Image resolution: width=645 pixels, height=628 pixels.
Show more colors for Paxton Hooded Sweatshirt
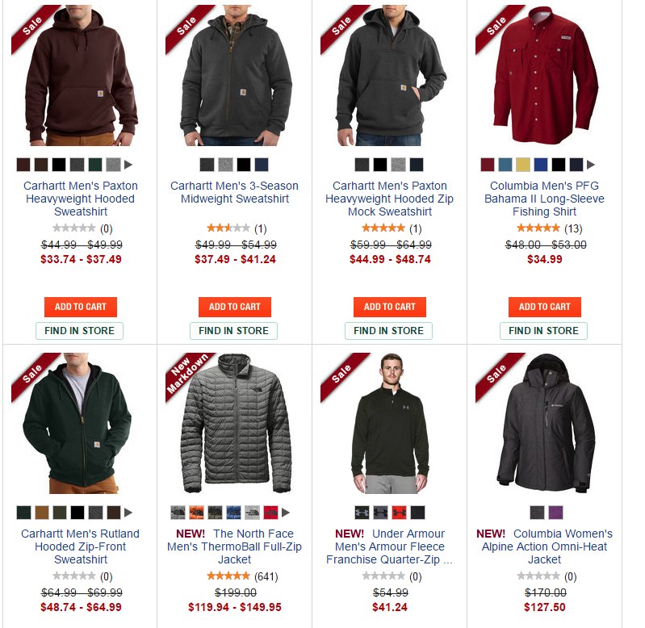tap(128, 165)
